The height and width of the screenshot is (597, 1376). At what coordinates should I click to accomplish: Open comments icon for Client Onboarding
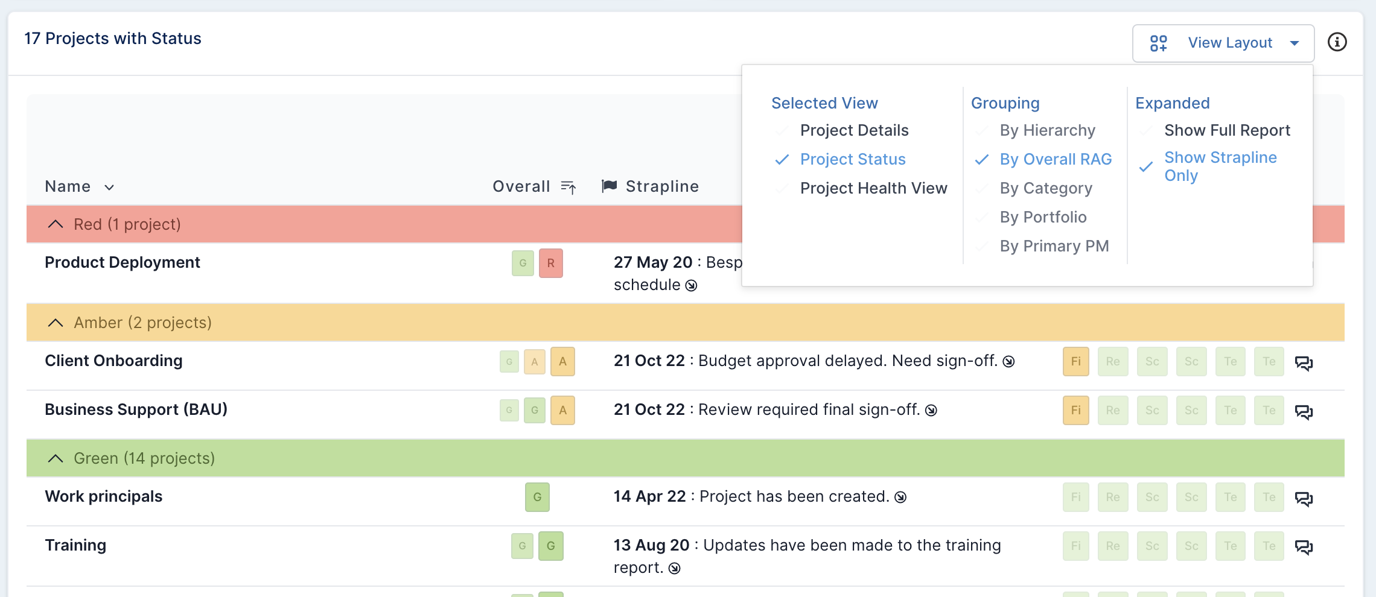pyautogui.click(x=1304, y=362)
